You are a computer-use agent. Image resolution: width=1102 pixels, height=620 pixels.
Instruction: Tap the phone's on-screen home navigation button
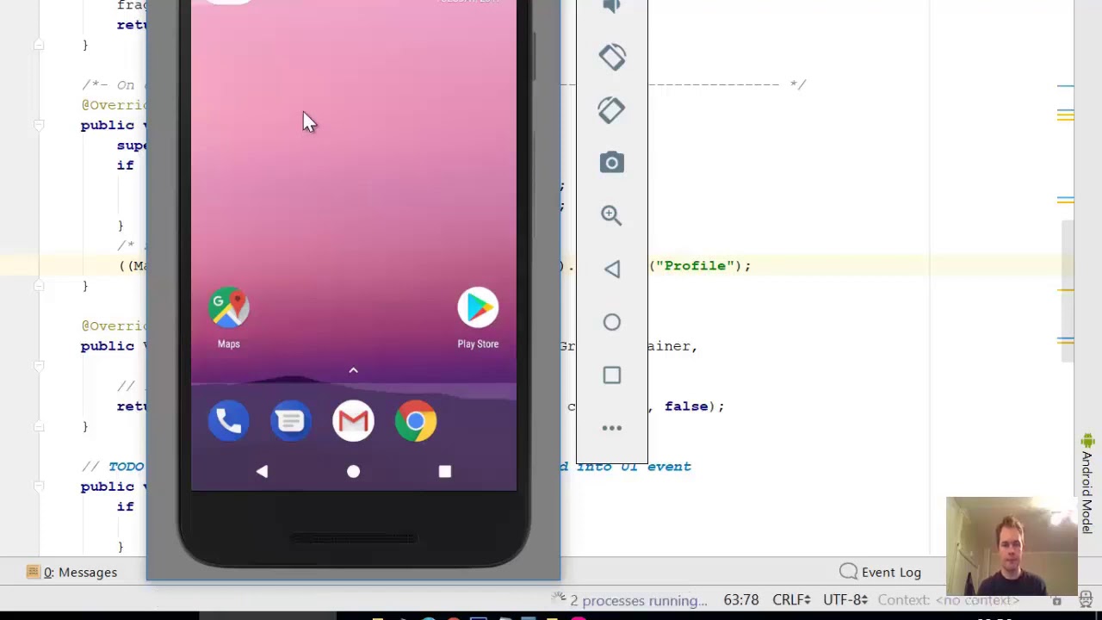coord(353,472)
